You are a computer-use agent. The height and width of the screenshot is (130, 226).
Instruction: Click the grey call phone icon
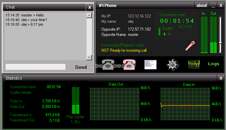pos(108,65)
